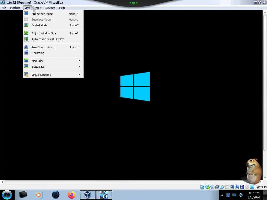Click Show desktop button strip

[265, 195]
